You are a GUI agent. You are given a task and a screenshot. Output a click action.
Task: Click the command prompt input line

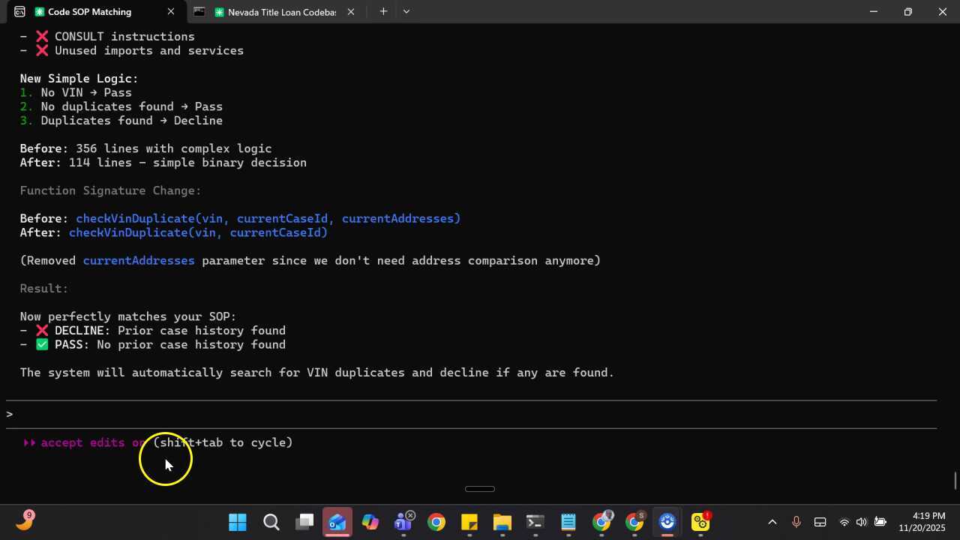tap(471, 414)
